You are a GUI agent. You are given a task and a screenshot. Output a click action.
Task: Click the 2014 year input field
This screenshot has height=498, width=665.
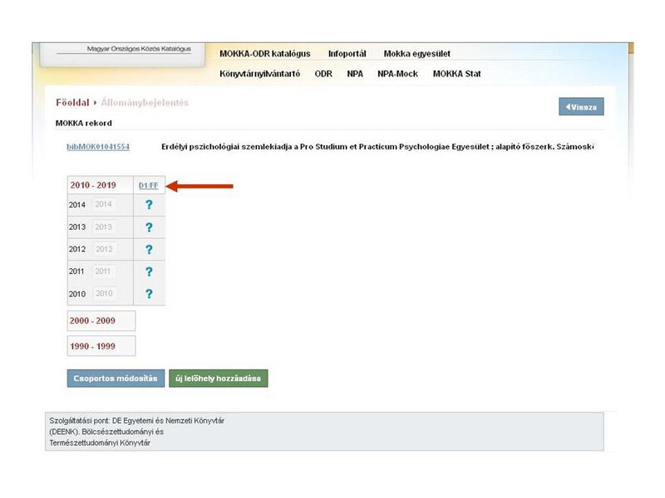pyautogui.click(x=104, y=205)
